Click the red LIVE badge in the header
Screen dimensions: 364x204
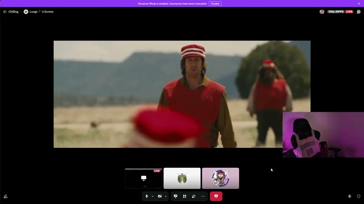[349, 12]
